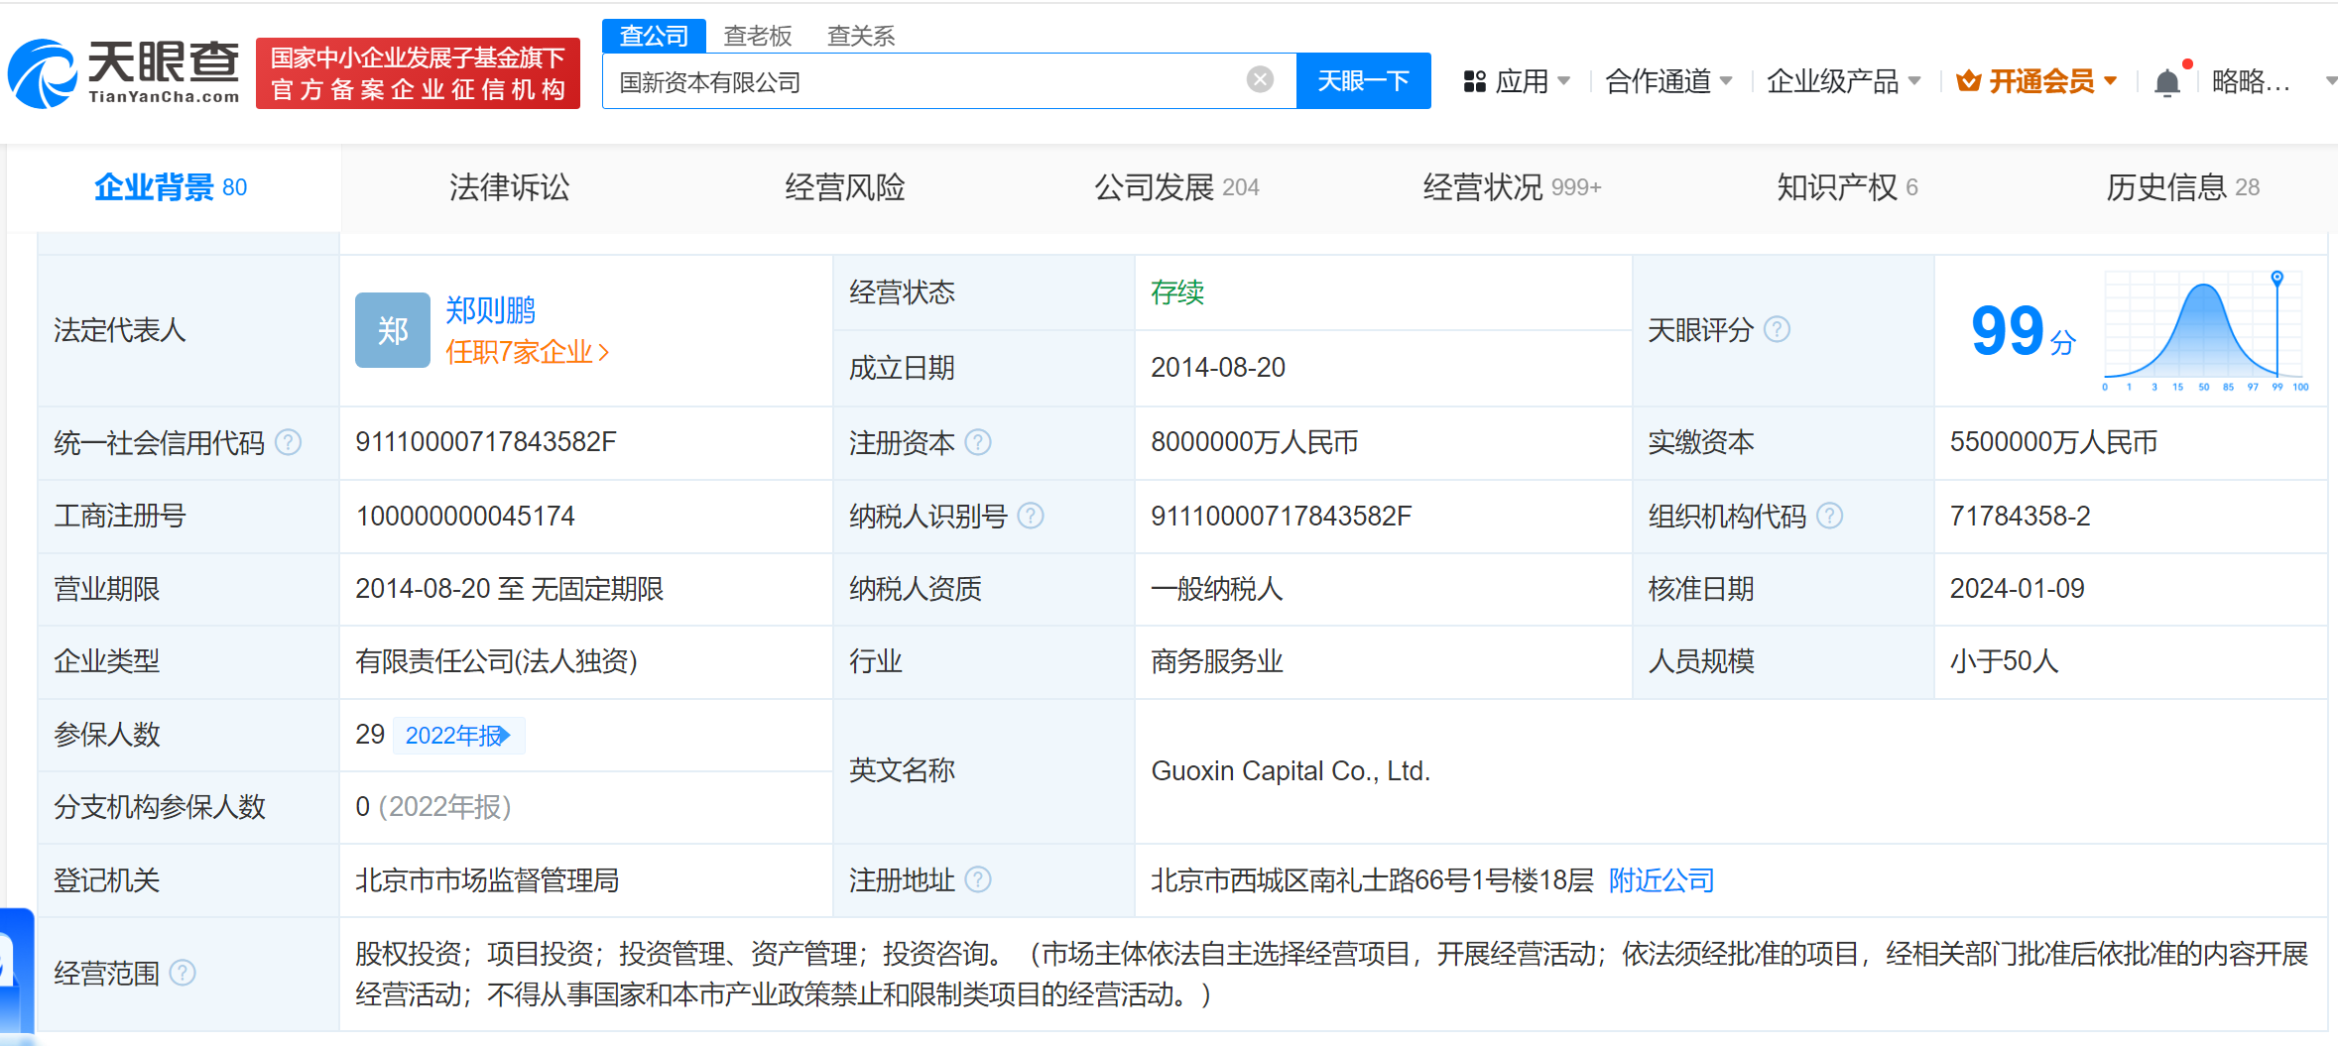The height and width of the screenshot is (1046, 2338).
Task: Clear the search box text
Action: pyautogui.click(x=1260, y=80)
